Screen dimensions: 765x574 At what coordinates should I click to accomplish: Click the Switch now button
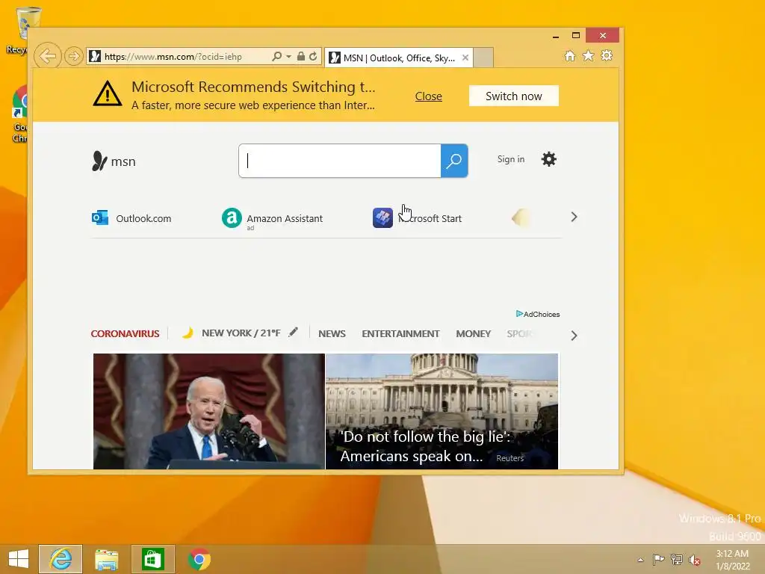click(514, 96)
